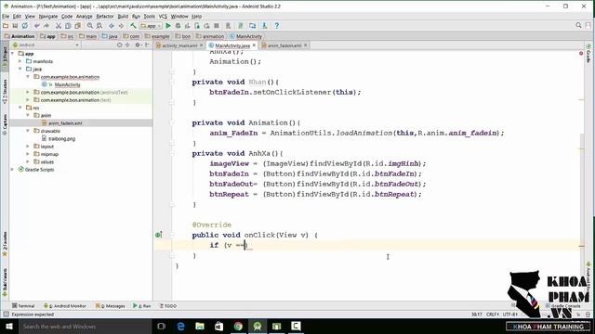Click the Paste toolbar icon
The width and height of the screenshot is (595, 334).
coord(78,26)
